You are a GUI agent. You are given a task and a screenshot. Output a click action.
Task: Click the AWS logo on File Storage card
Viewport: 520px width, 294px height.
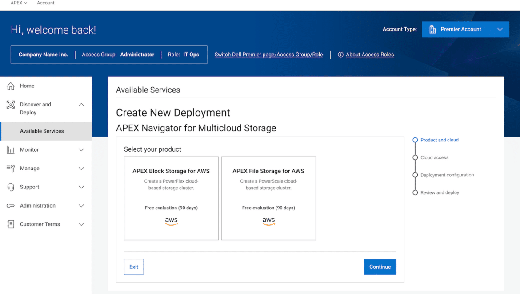coord(268,221)
